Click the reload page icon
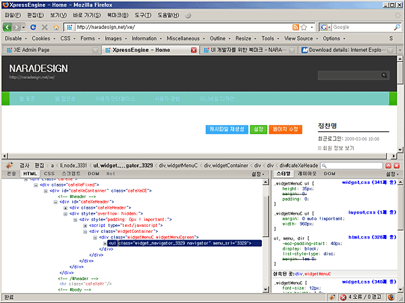405x303 pixels. point(33,27)
